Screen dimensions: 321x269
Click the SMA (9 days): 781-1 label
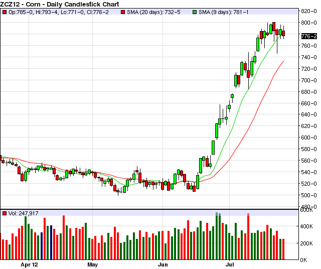[224, 12]
